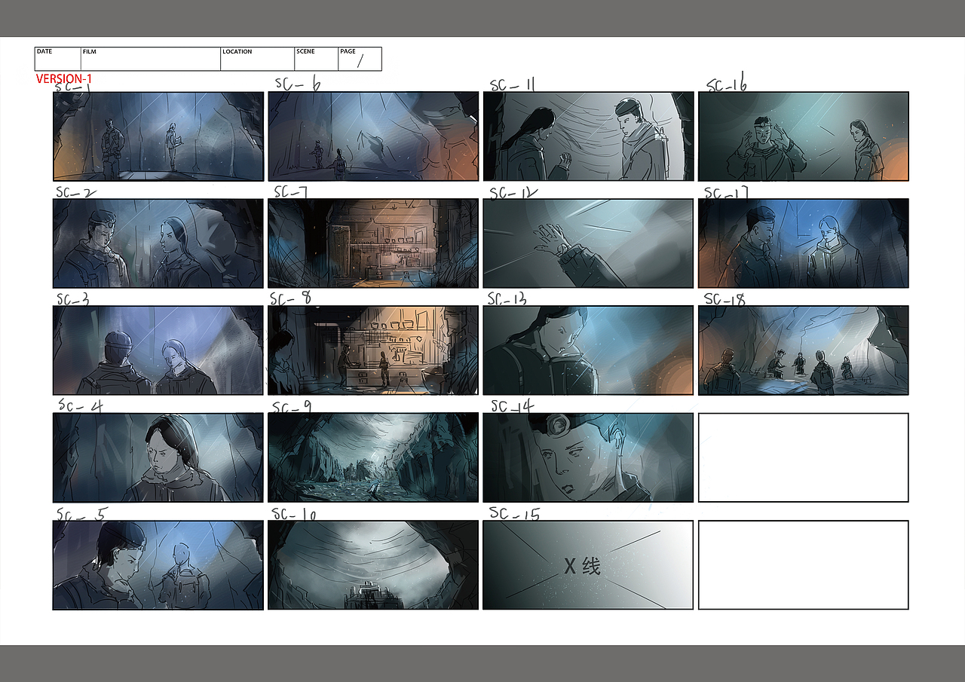
Task: Open the SC-2 storyboard frame
Action: click(x=158, y=243)
